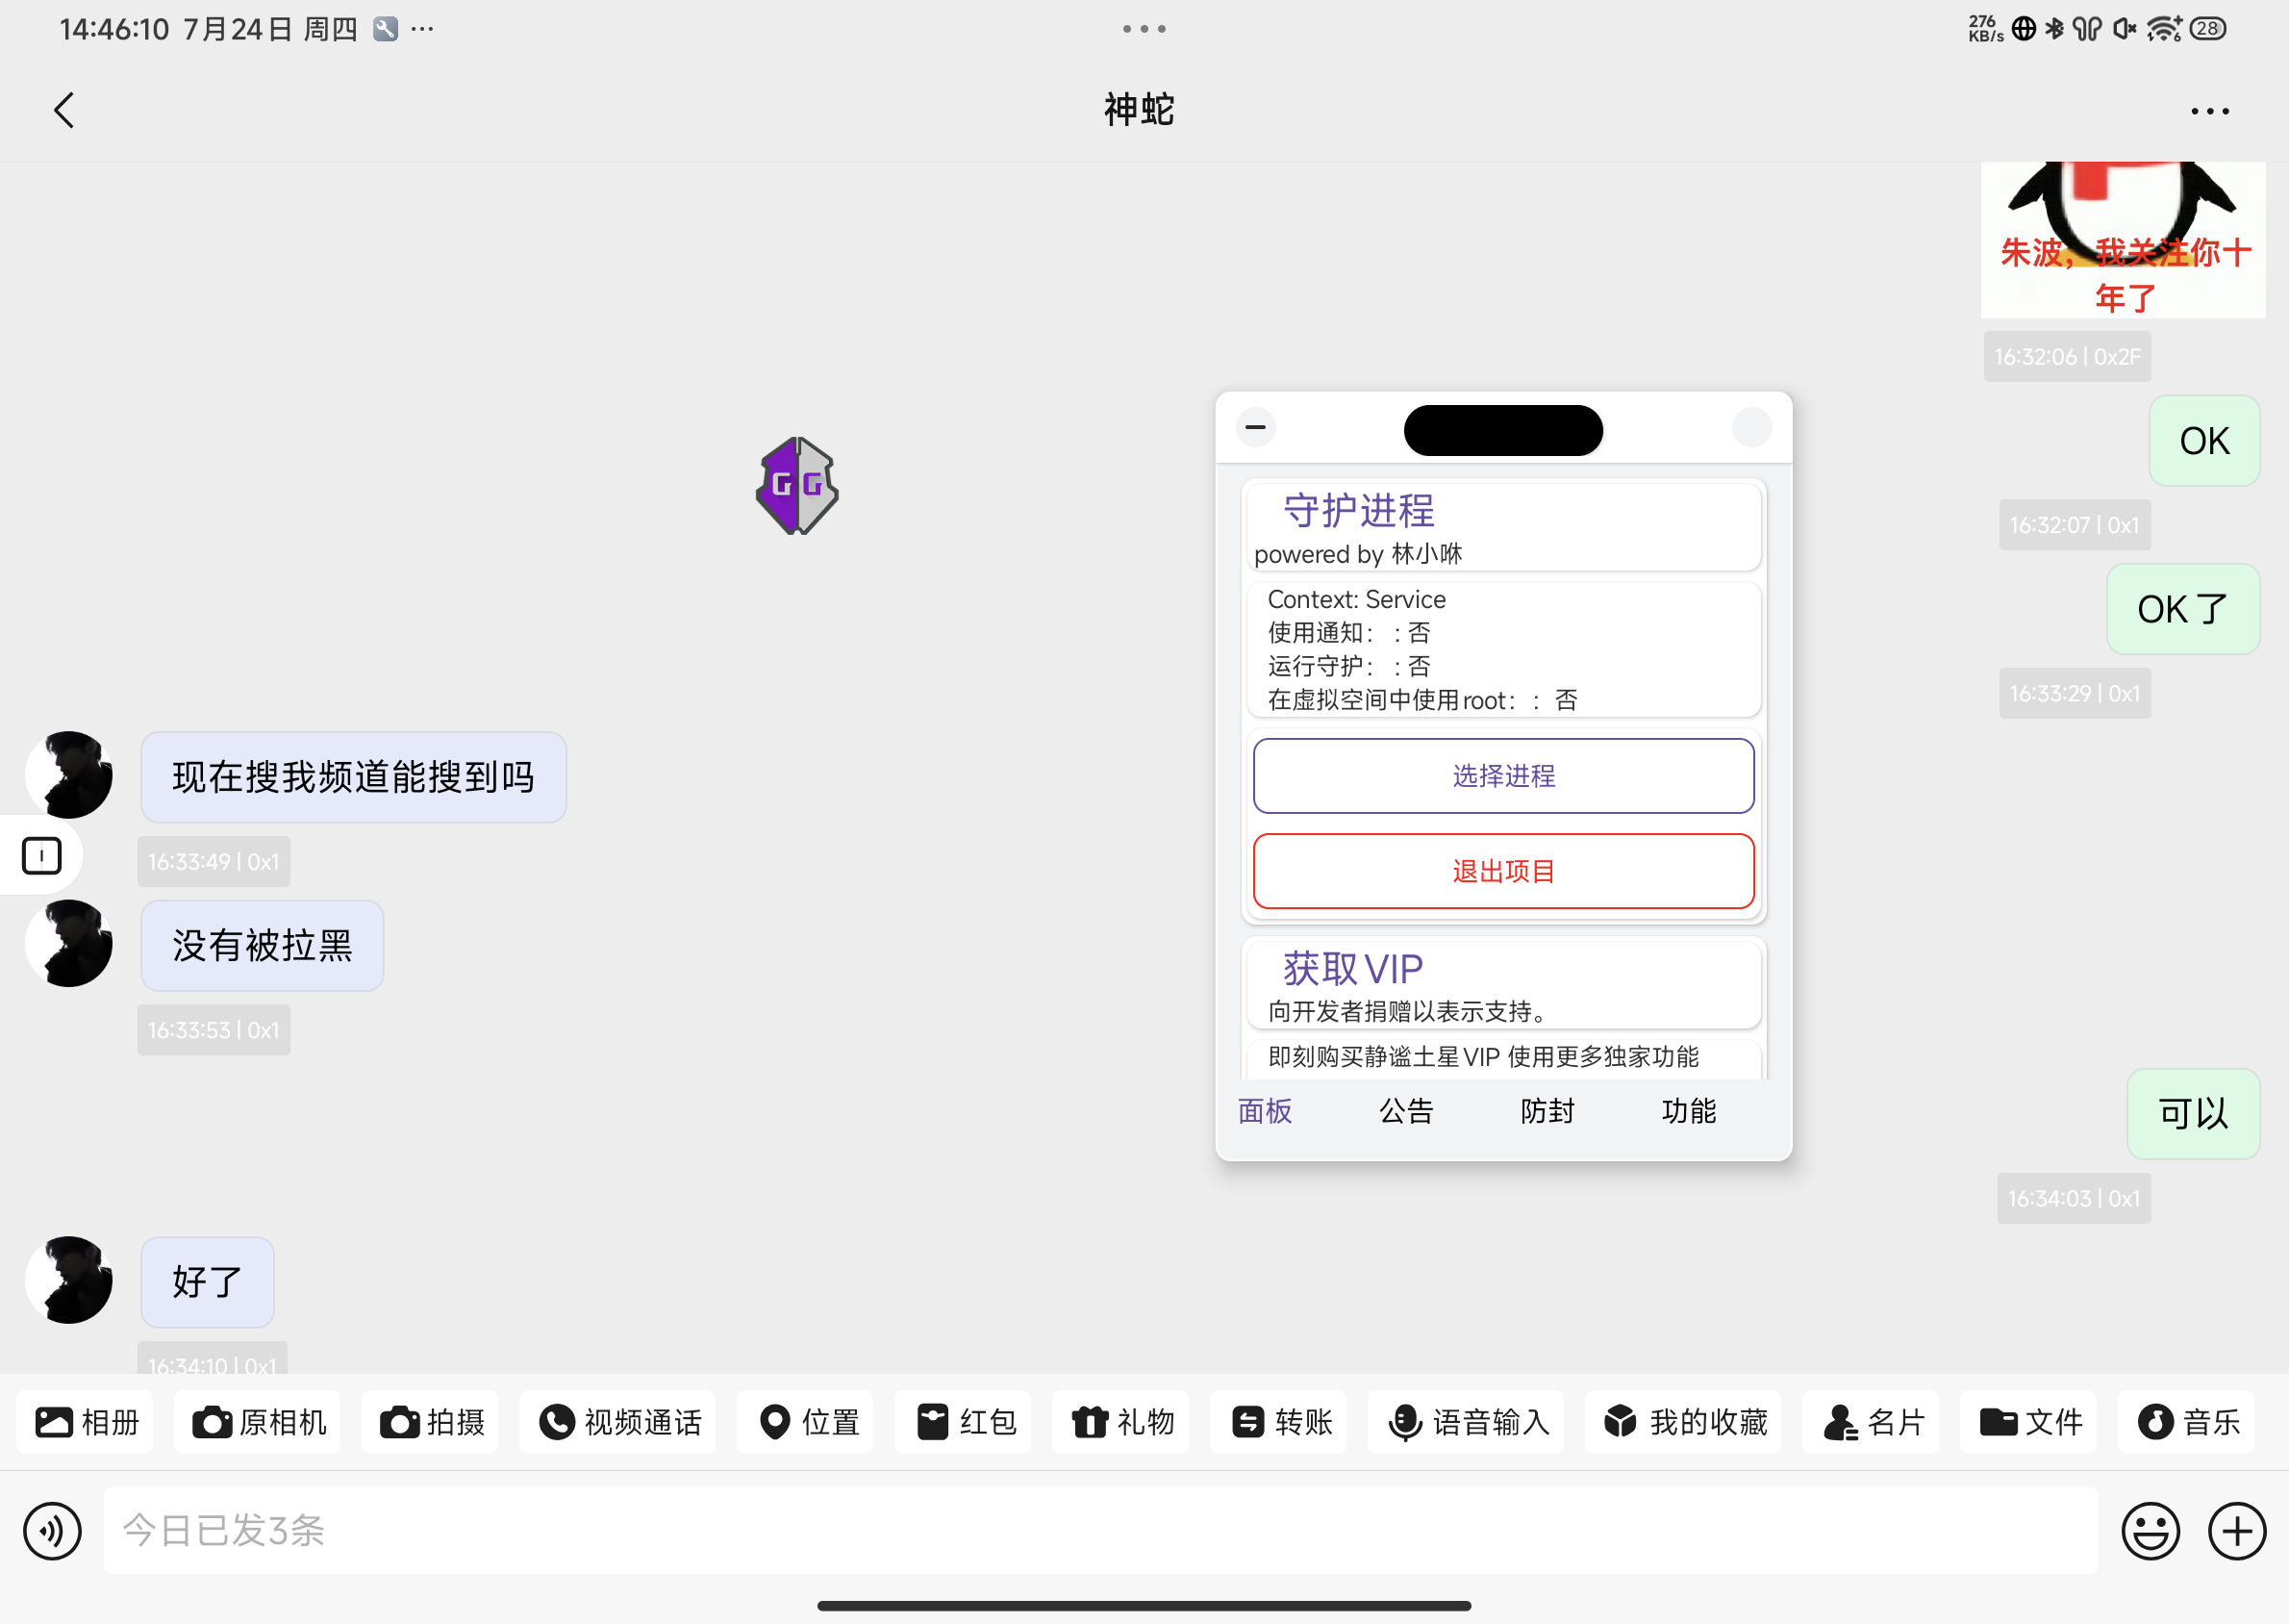Viewport: 2289px width, 1624px height.
Task: Switch to the 功能 tab
Action: (x=1688, y=1111)
